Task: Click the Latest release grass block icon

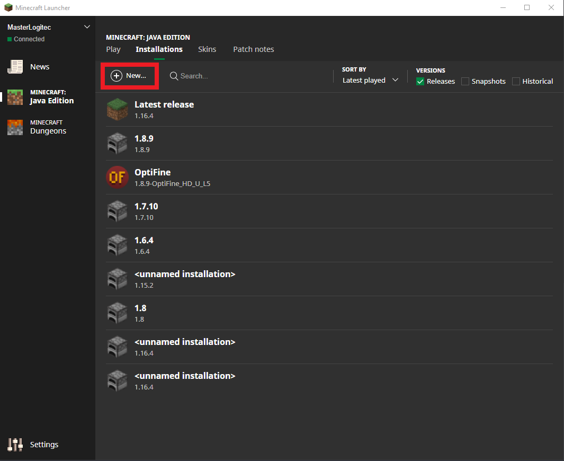Action: (x=117, y=109)
